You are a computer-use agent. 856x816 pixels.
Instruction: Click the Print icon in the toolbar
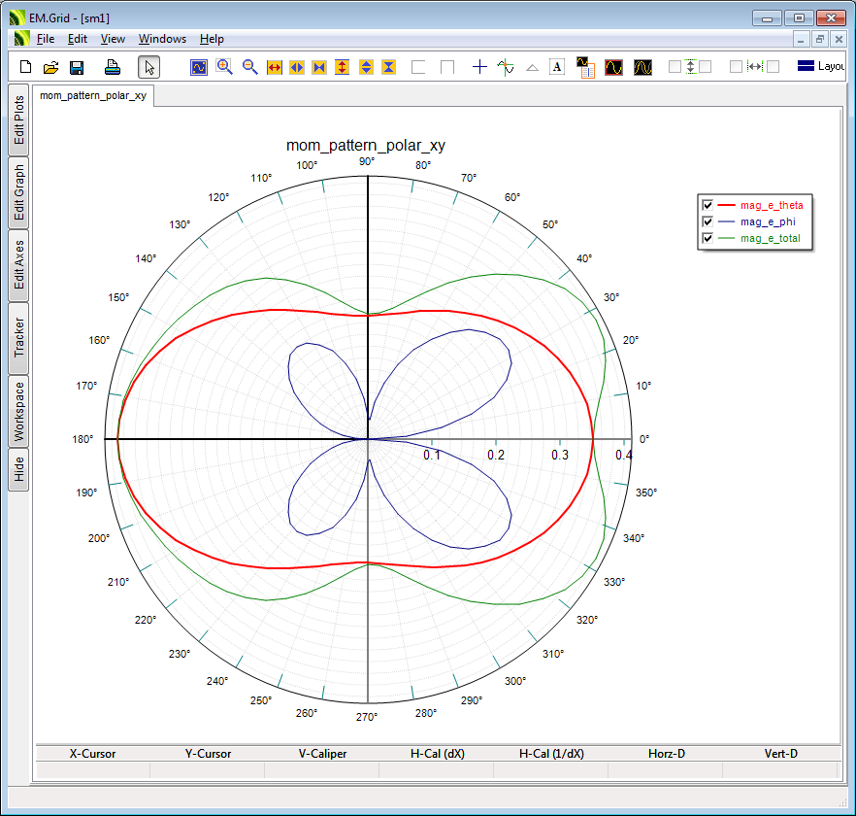113,67
